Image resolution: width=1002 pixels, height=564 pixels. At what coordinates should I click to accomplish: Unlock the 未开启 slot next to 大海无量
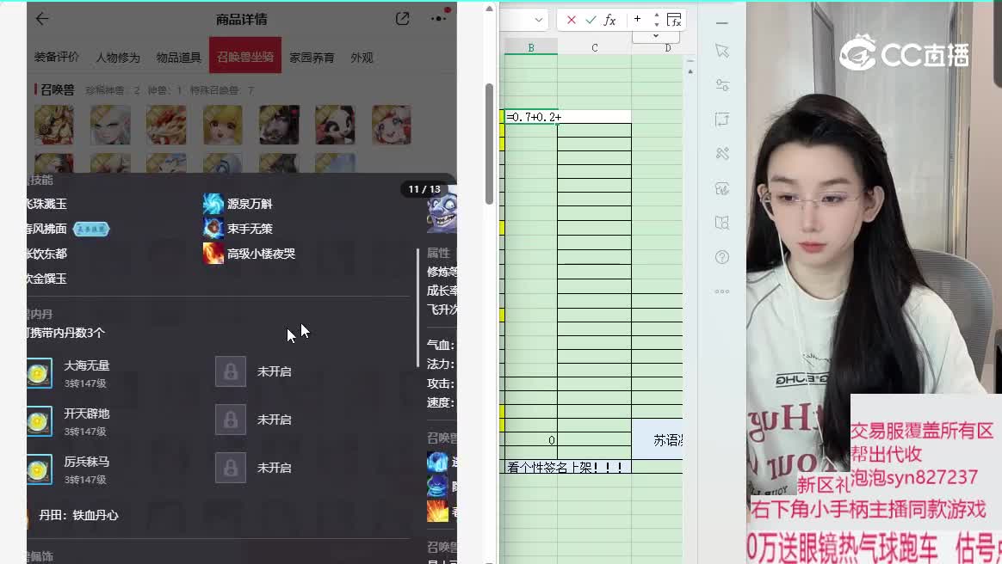(231, 371)
